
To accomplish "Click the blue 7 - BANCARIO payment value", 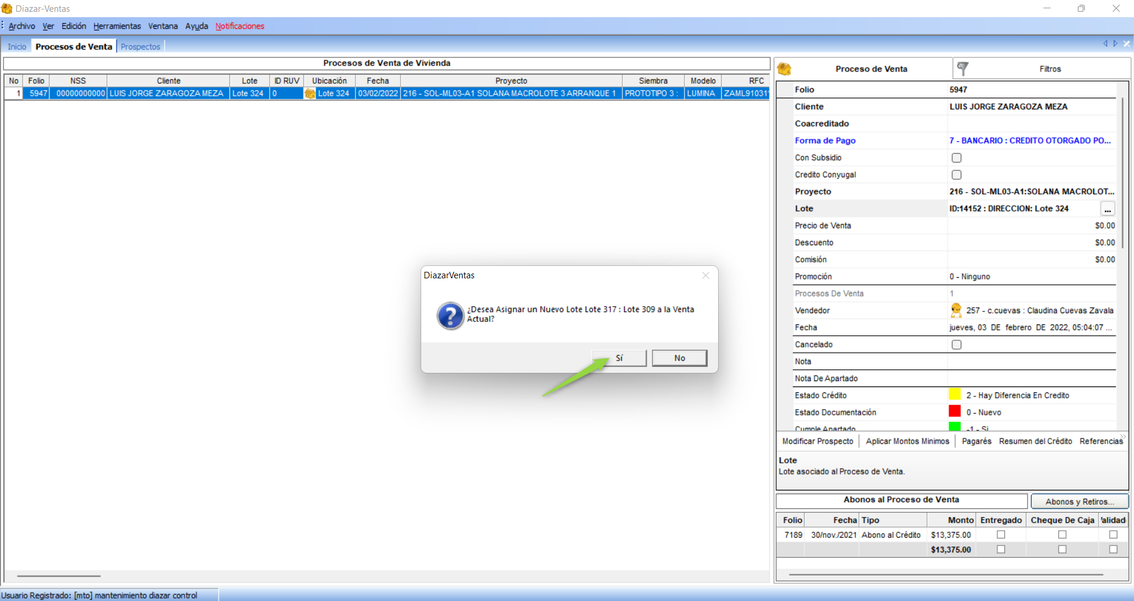I will [x=1030, y=141].
